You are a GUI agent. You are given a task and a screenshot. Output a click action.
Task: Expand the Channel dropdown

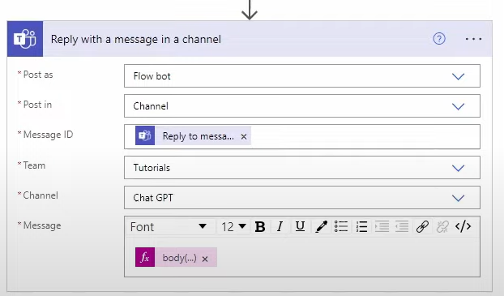click(458, 198)
